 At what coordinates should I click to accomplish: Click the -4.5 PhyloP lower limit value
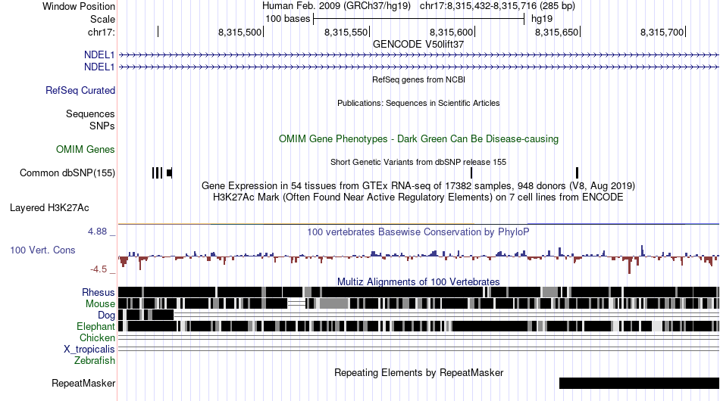(x=99, y=269)
